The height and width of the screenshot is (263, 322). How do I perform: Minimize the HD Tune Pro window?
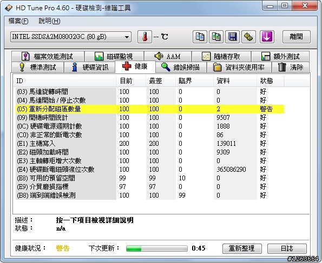tap(270, 6)
